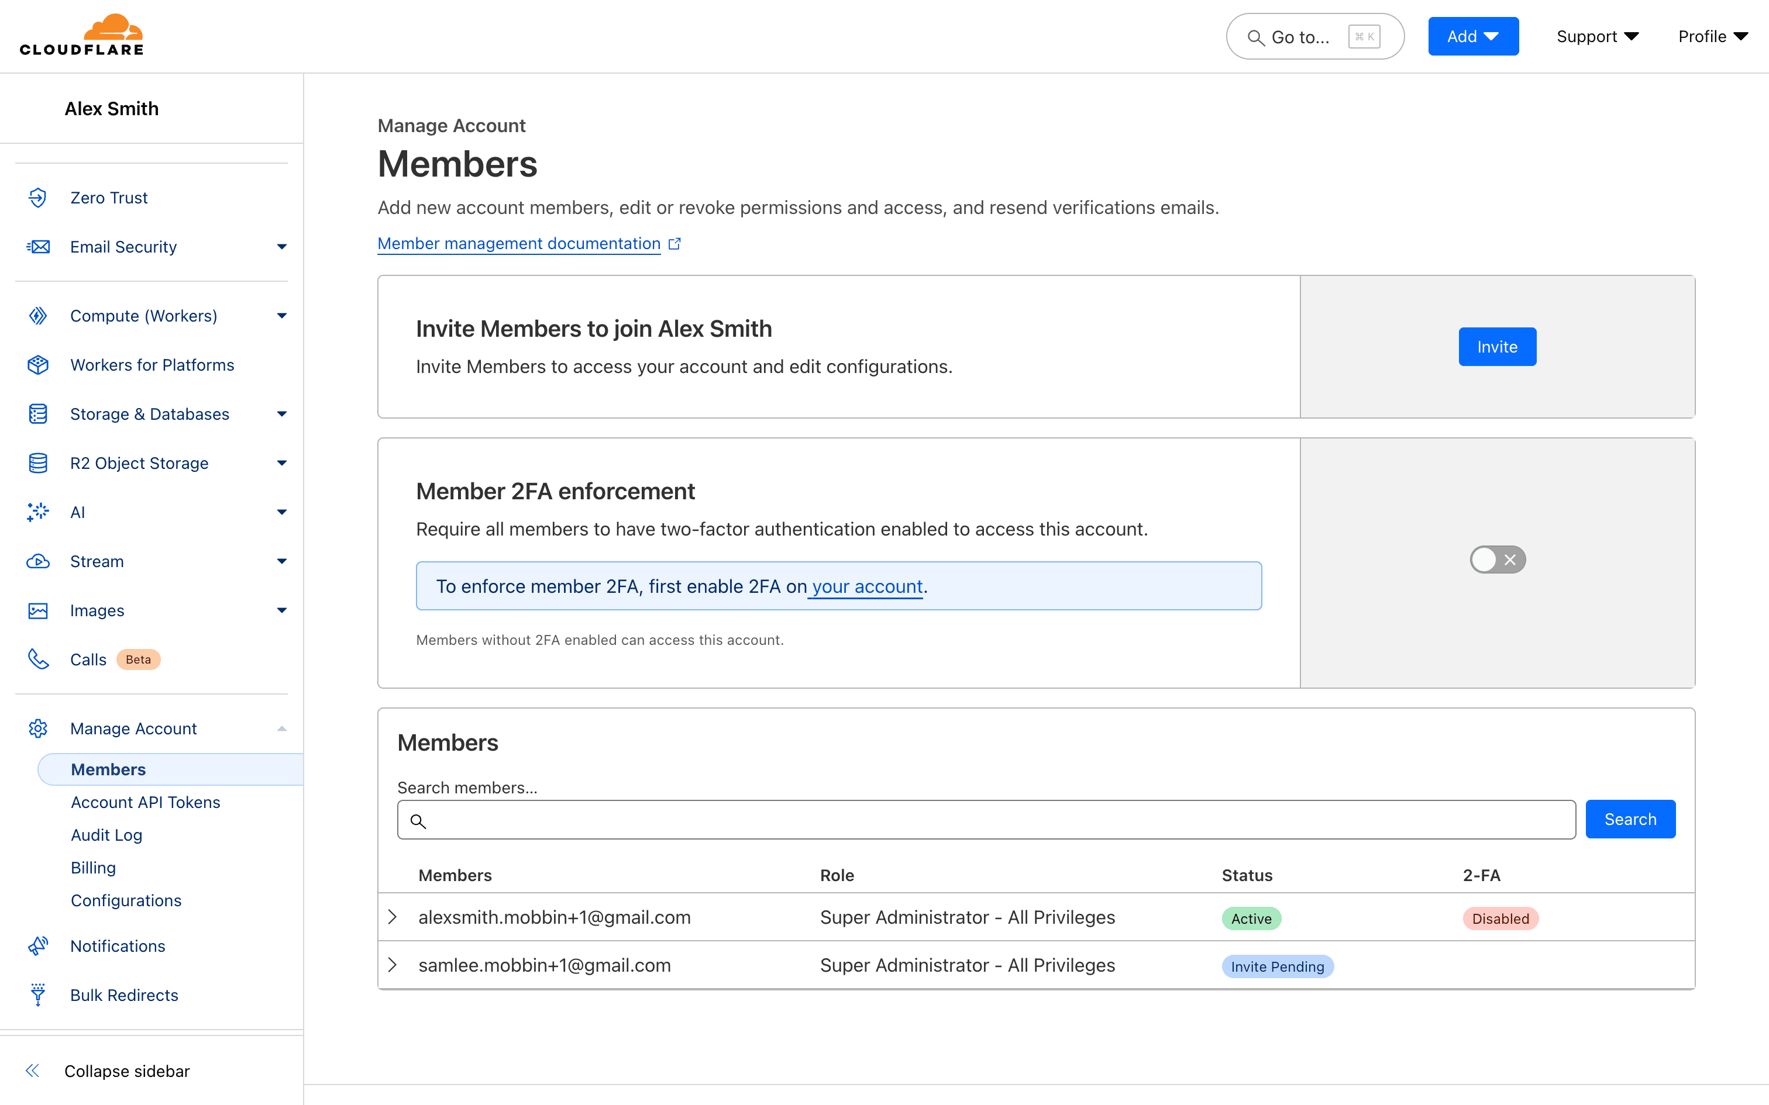This screenshot has width=1769, height=1105.
Task: Click the Email Security envelope icon
Action: tap(38, 247)
